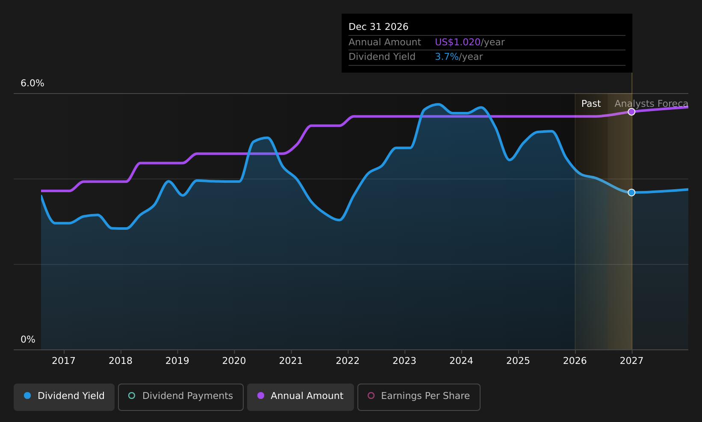Enable the Earnings Per Share series
The width and height of the screenshot is (702, 422).
pos(419,397)
